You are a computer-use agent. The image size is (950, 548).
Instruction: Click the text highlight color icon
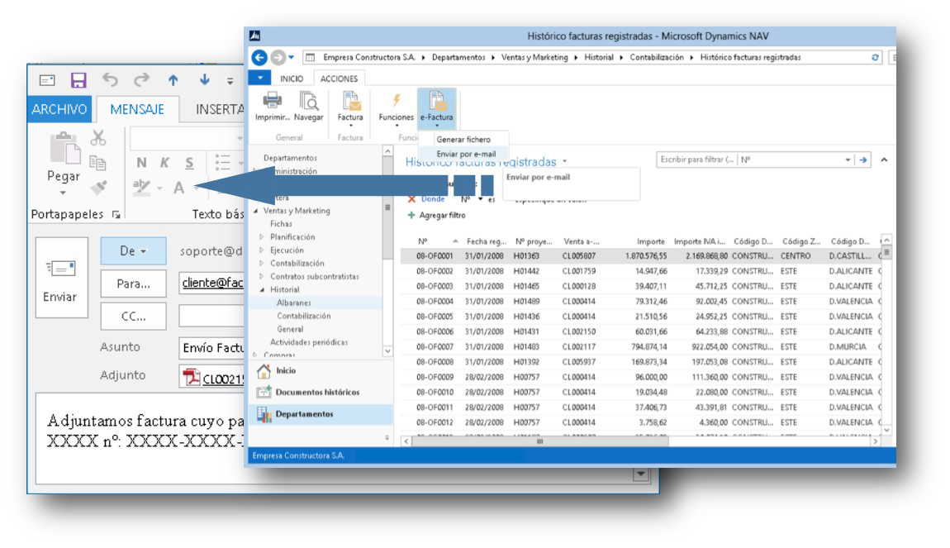(x=142, y=188)
